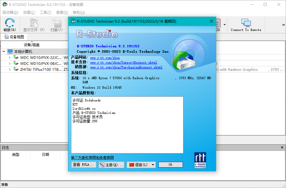286x188 pixels.
Task: Open the 创建(C) menu
Action: coord(29,12)
